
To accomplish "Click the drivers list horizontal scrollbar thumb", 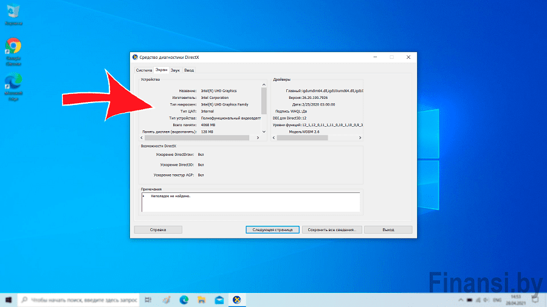I will 303,138.
